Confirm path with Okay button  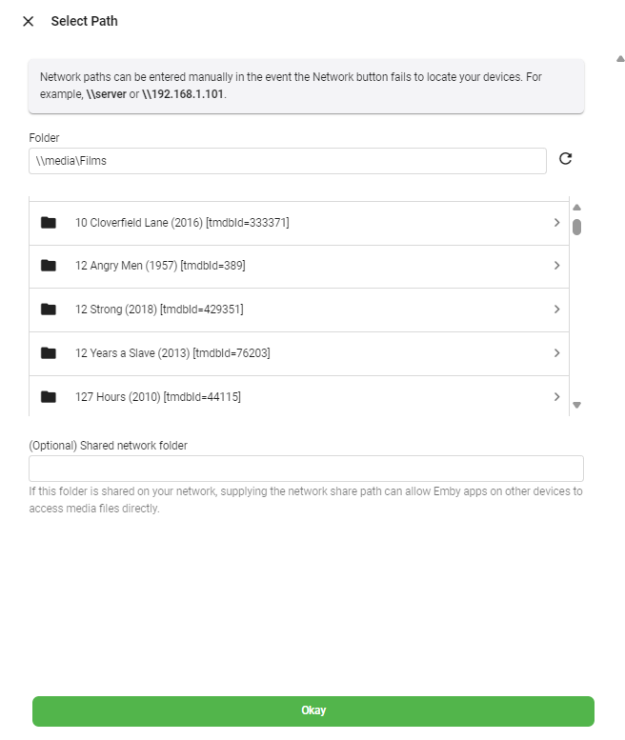[x=312, y=710]
